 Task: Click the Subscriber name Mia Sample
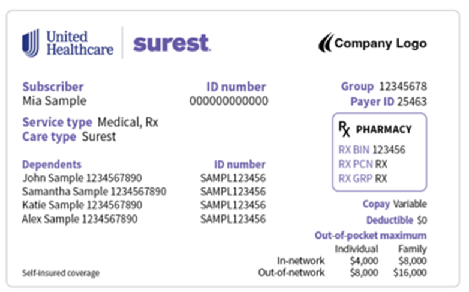coord(54,101)
